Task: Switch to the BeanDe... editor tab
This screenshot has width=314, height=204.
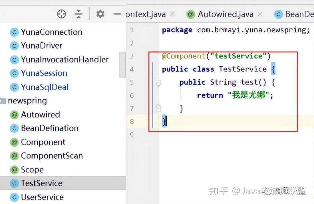Action: click(x=294, y=14)
